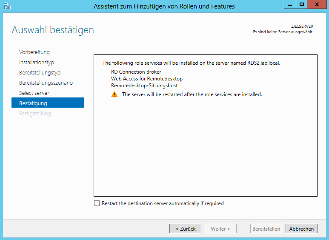Click the yellow warning triangle icon

(114, 94)
